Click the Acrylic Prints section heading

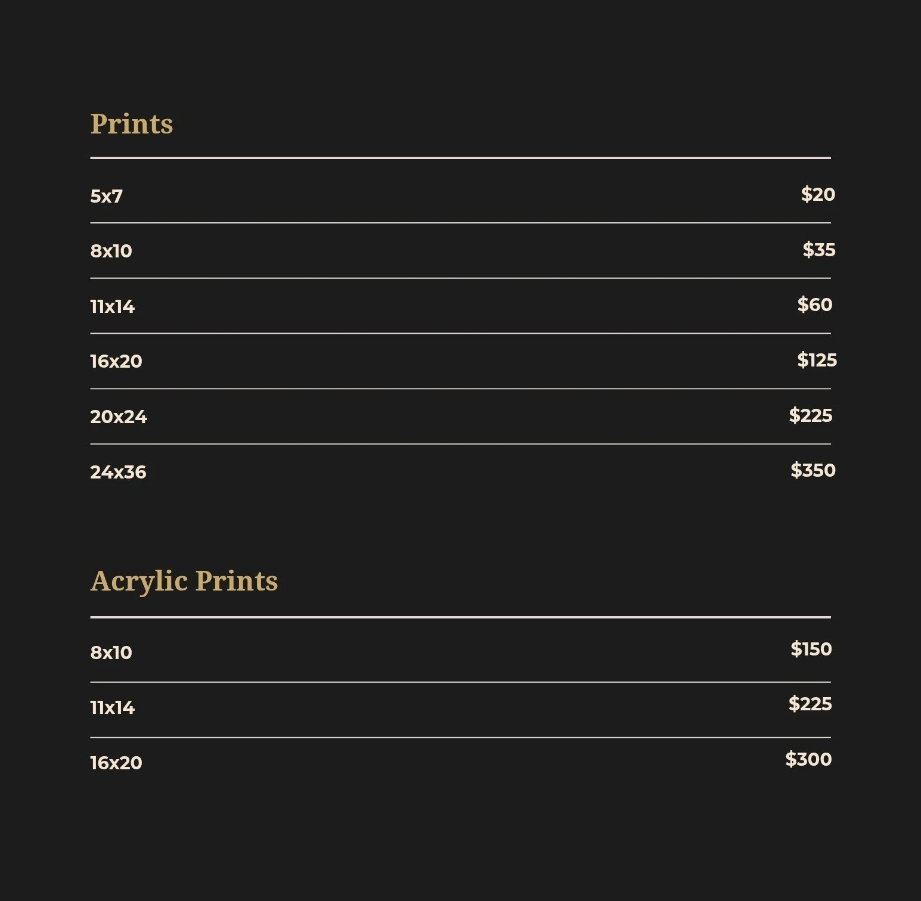click(184, 581)
